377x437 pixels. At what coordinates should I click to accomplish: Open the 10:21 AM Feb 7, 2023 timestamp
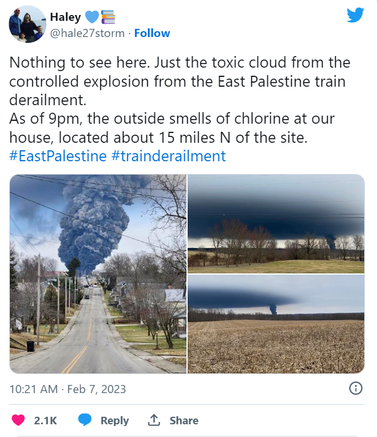coord(68,389)
